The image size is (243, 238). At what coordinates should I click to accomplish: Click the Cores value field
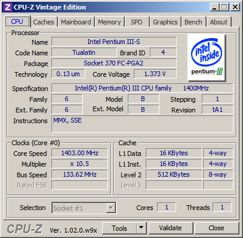(x=167, y=207)
